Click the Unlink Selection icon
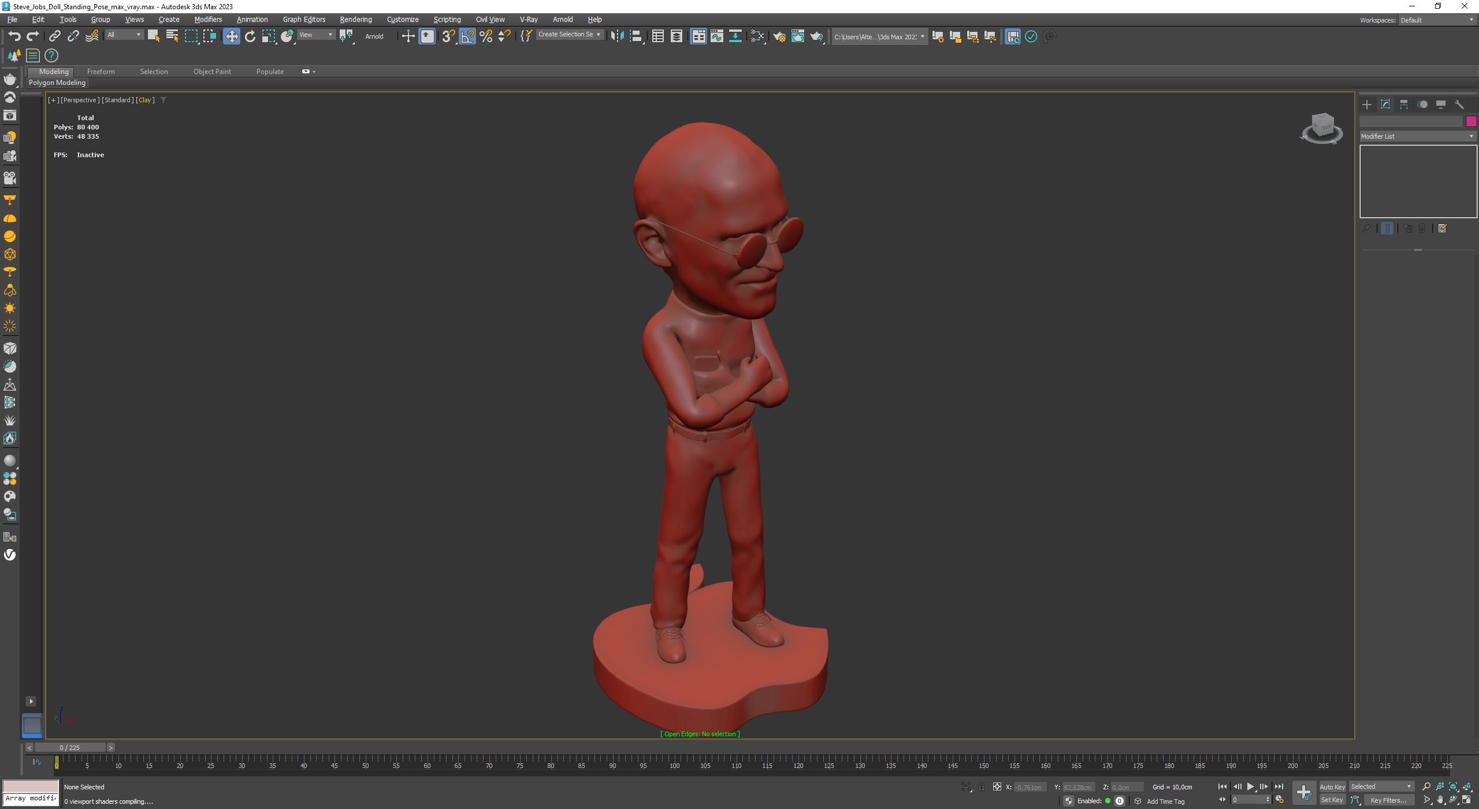 click(73, 36)
